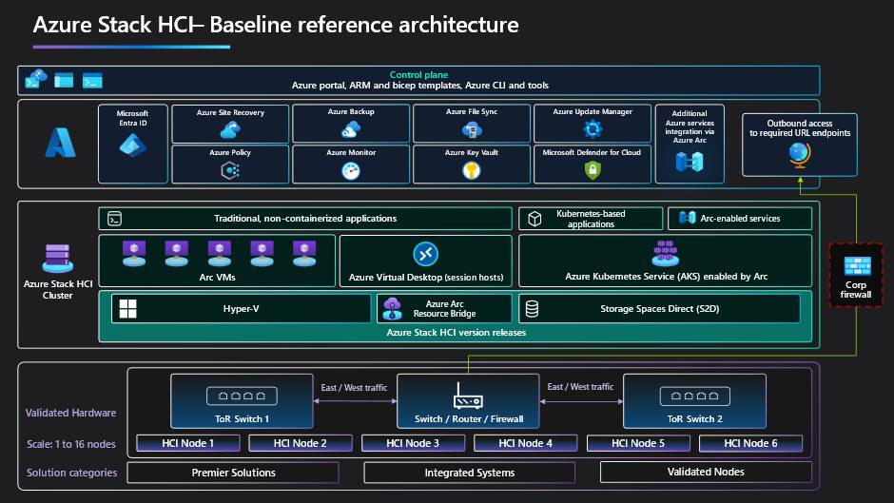Click the Microsoft Defender for Cloud shield icon
Image resolution: width=894 pixels, height=503 pixels.
pos(593,170)
